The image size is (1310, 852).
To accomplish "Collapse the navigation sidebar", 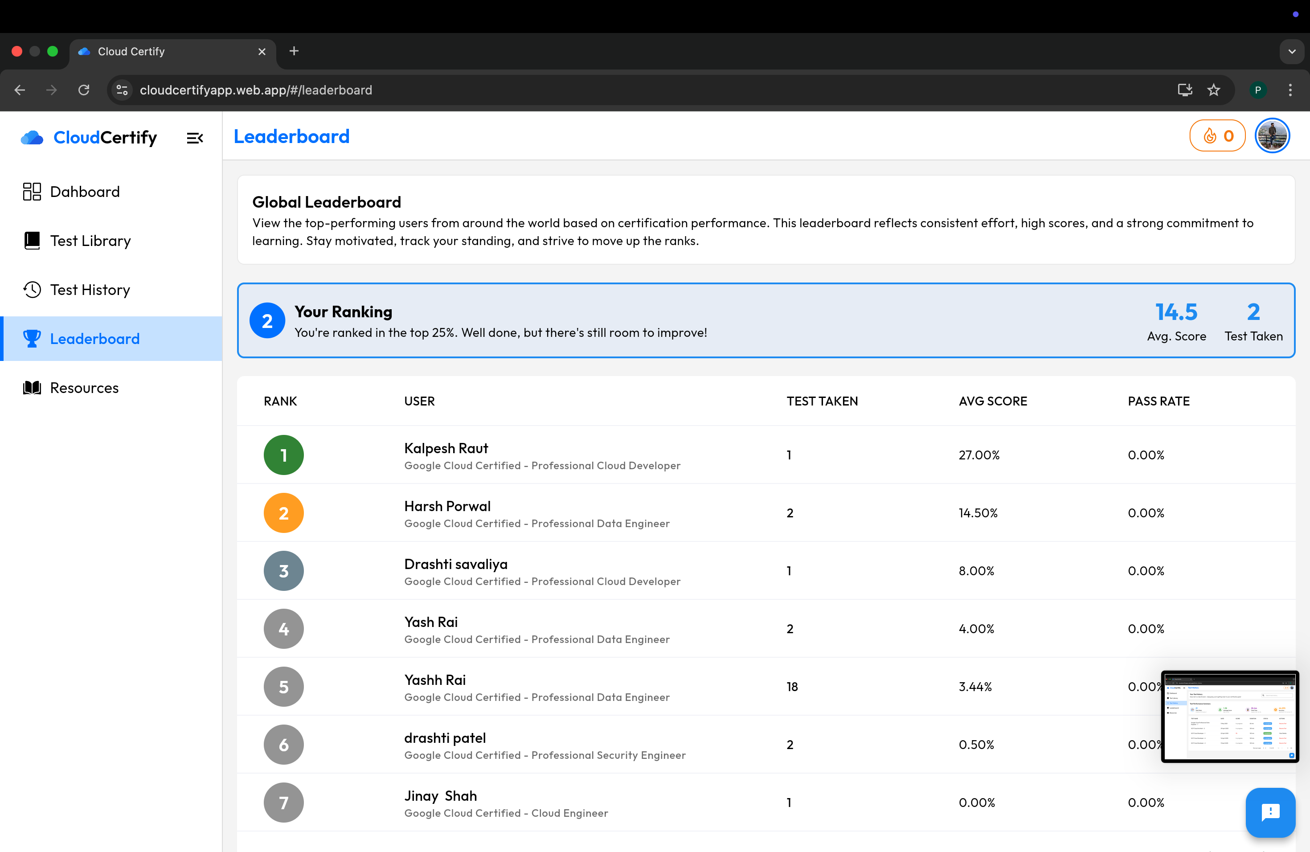I will pos(195,138).
